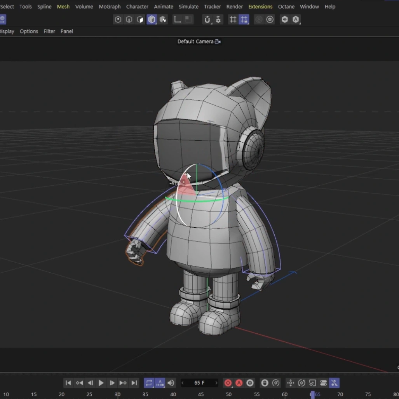
Task: Toggle point level animation icon
Action: coord(335,383)
